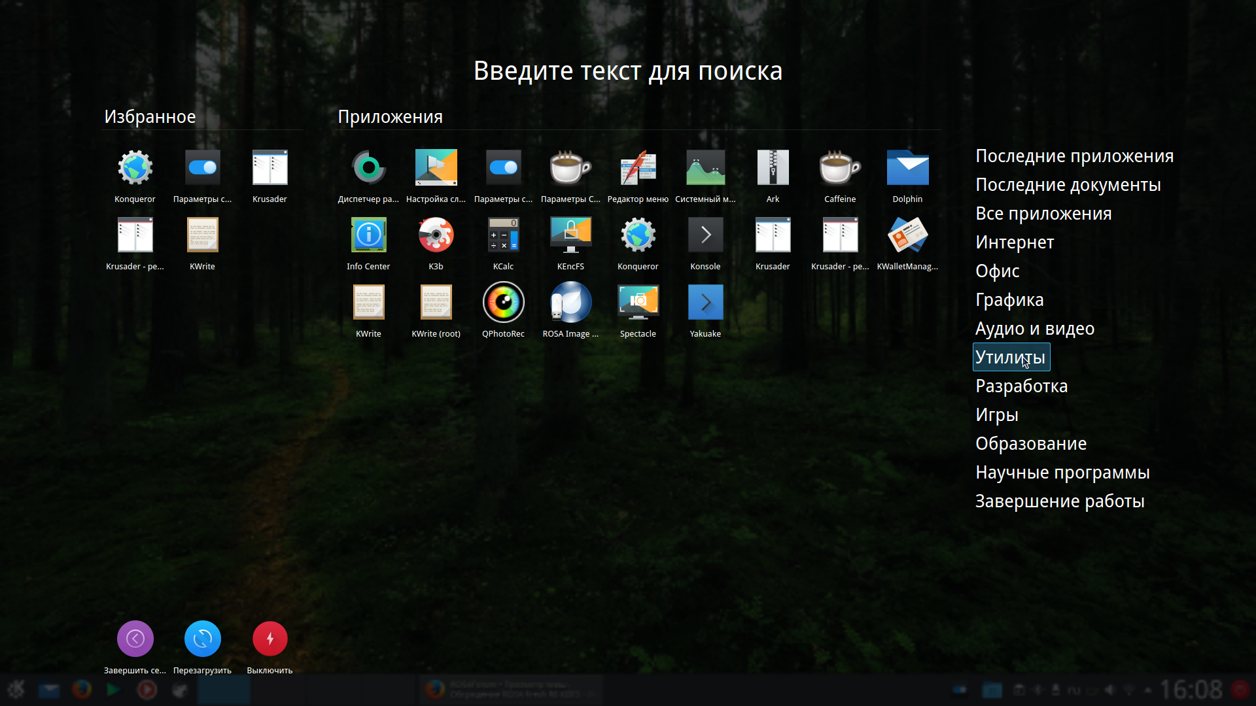Click the search text field heading
The height and width of the screenshot is (706, 1256).
[627, 71]
